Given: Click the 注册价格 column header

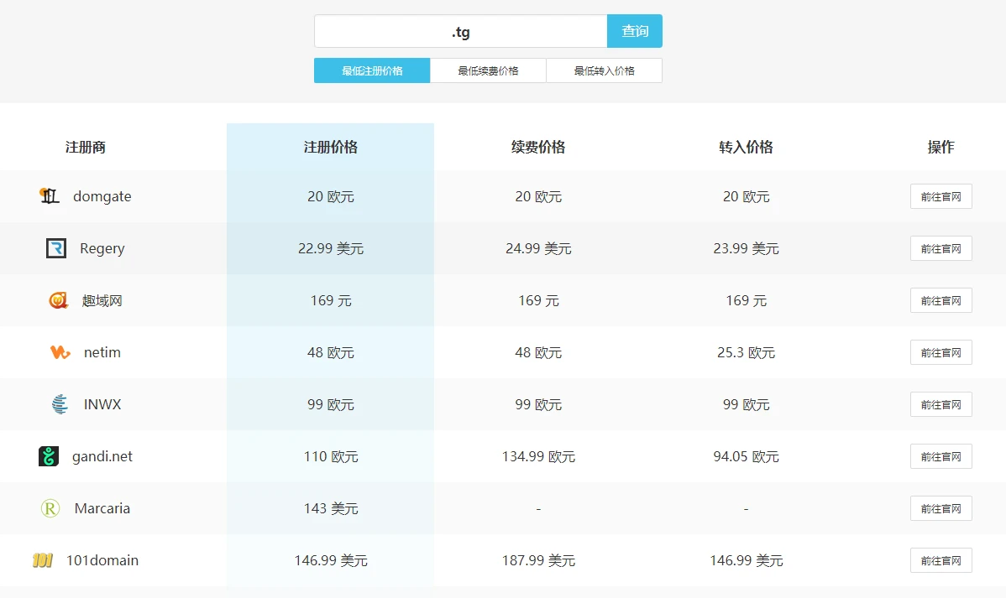Looking at the screenshot, I should pyautogui.click(x=330, y=147).
